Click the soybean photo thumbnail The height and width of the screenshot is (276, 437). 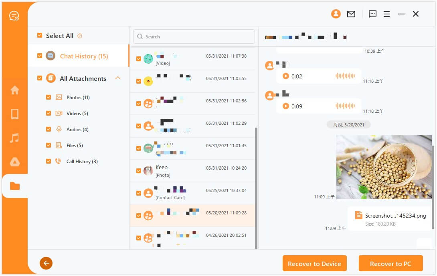pyautogui.click(x=383, y=167)
